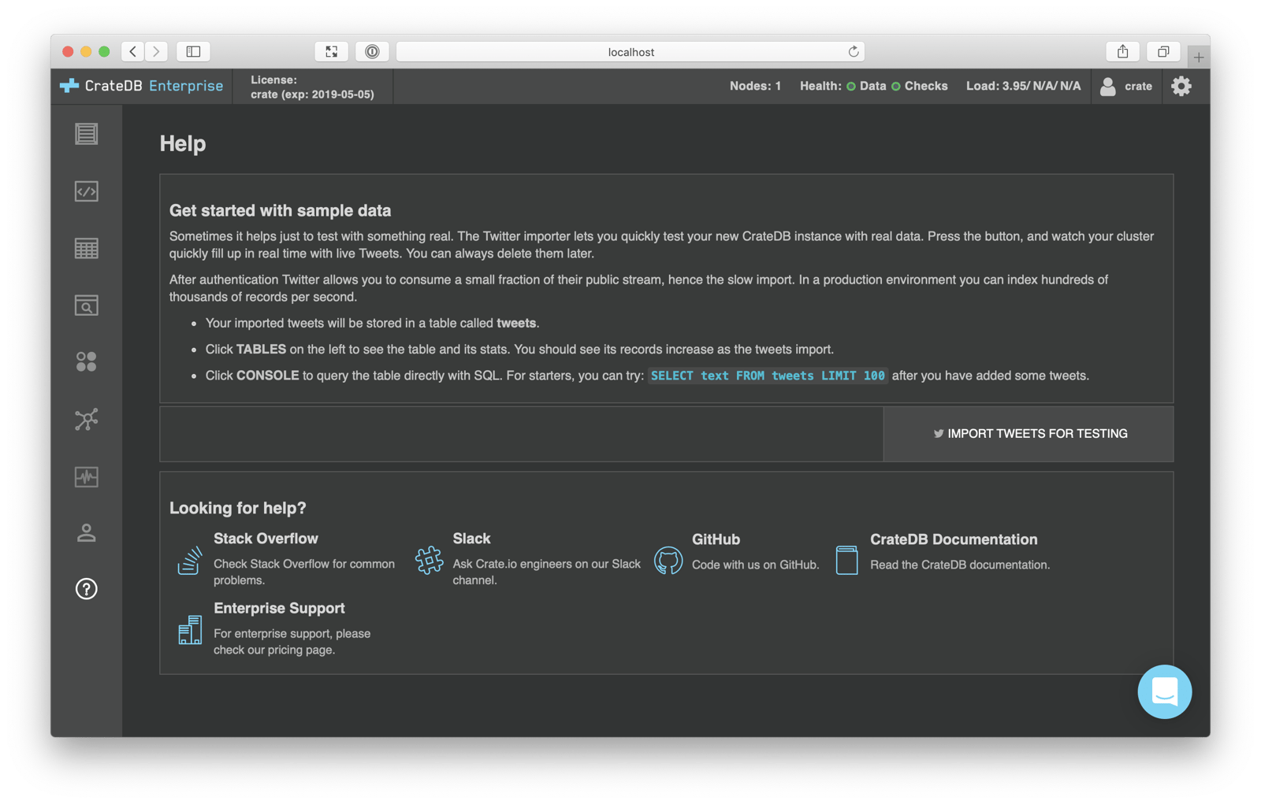Open the Shards sidebar icon
Image resolution: width=1261 pixels, height=804 pixels.
tap(86, 362)
